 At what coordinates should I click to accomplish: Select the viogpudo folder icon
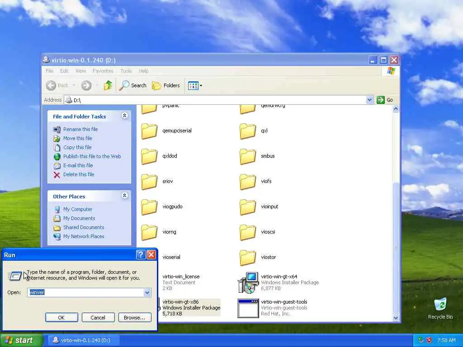[x=149, y=207]
